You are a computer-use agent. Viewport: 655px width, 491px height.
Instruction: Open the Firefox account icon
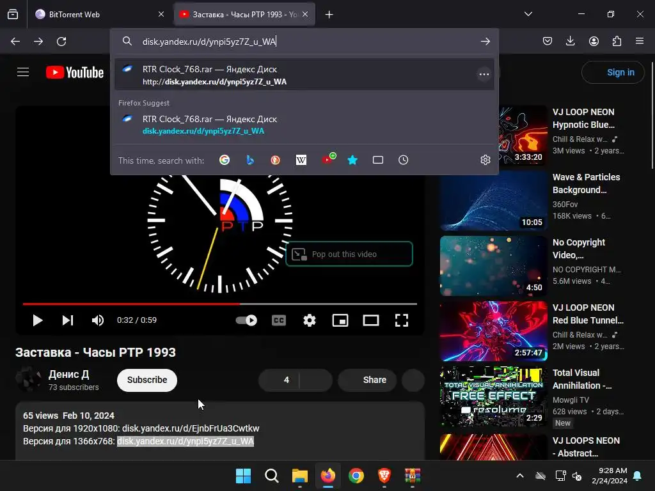pos(594,41)
